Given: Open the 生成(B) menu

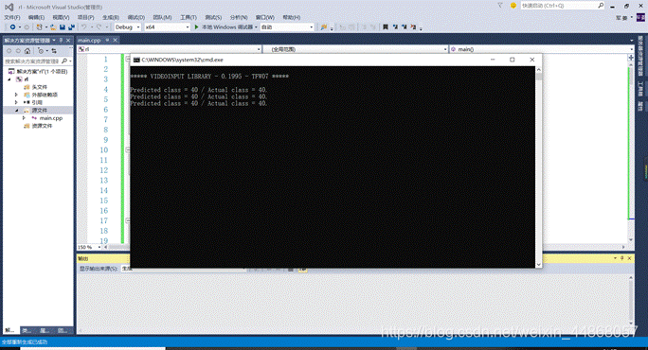Looking at the screenshot, I should pyautogui.click(x=110, y=17).
